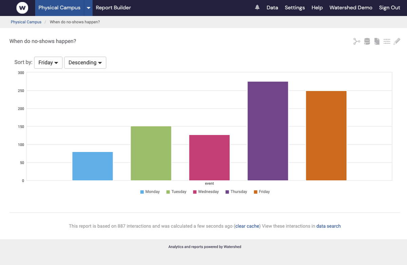Select the edit report pencil icon

pyautogui.click(x=397, y=41)
